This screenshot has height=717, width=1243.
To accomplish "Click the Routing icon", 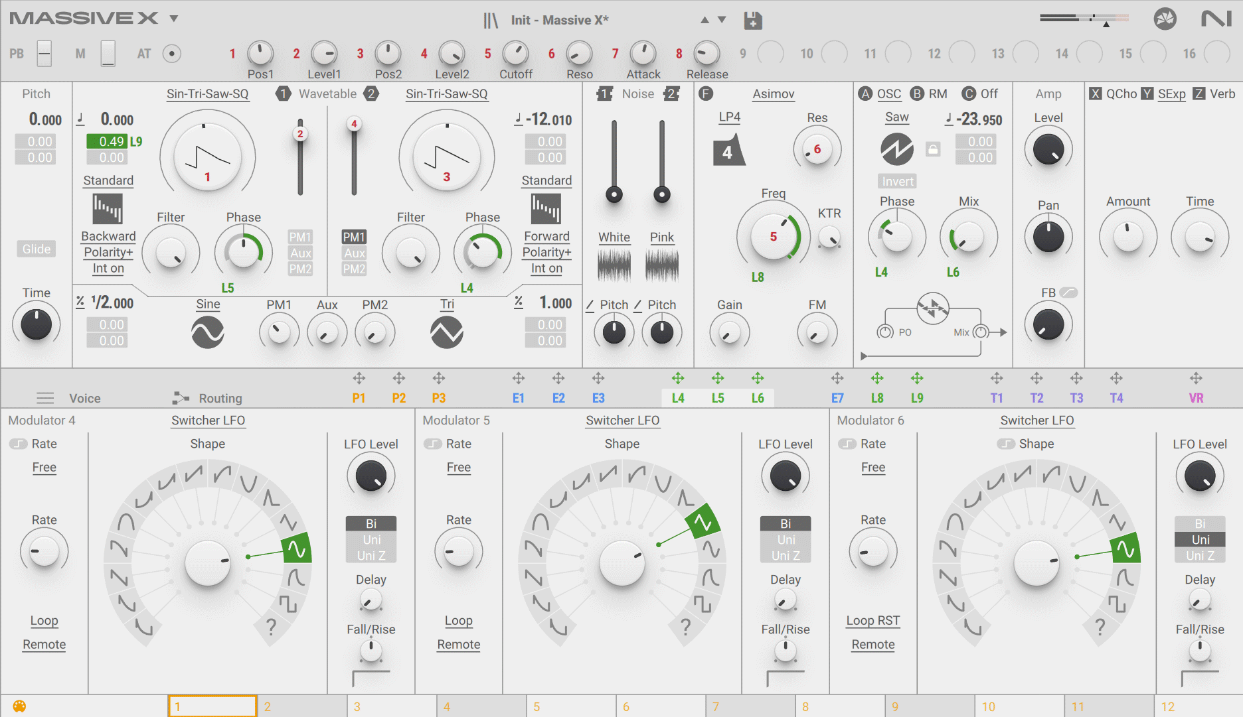I will click(181, 398).
